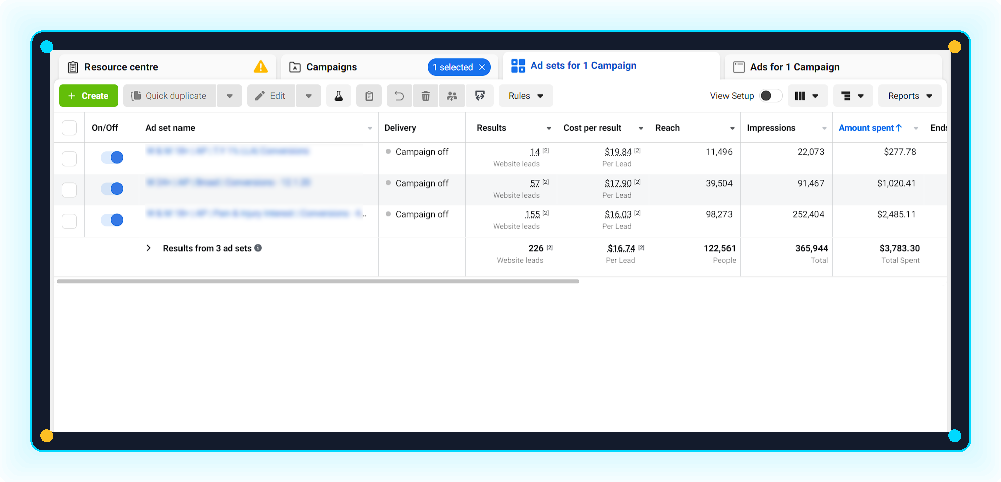Click the preview share icon
Viewport: 1001px width, 482px height.
pyautogui.click(x=480, y=96)
